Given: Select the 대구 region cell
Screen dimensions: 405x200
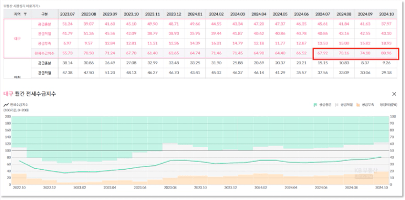Looking at the screenshot, I should (17, 38).
